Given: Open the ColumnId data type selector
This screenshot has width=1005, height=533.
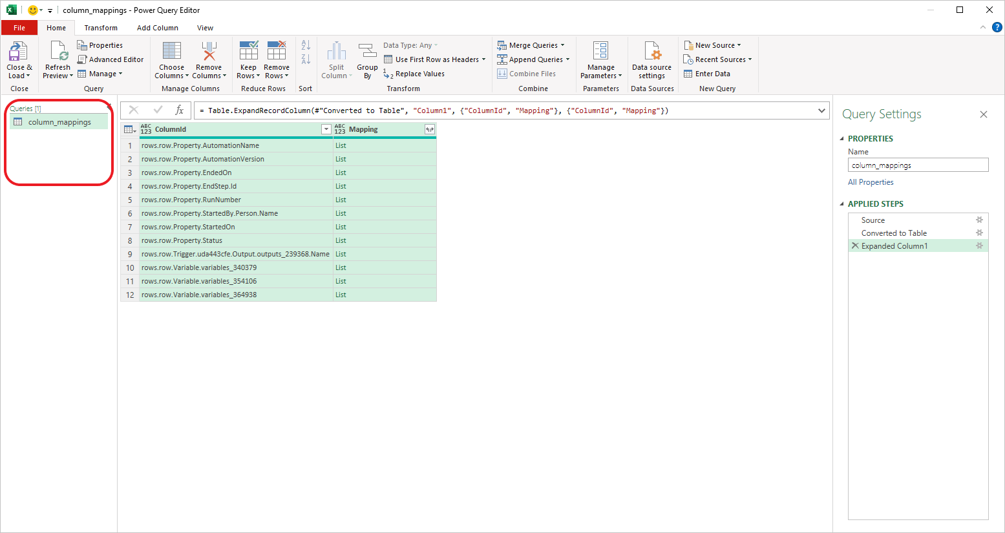Looking at the screenshot, I should (146, 129).
